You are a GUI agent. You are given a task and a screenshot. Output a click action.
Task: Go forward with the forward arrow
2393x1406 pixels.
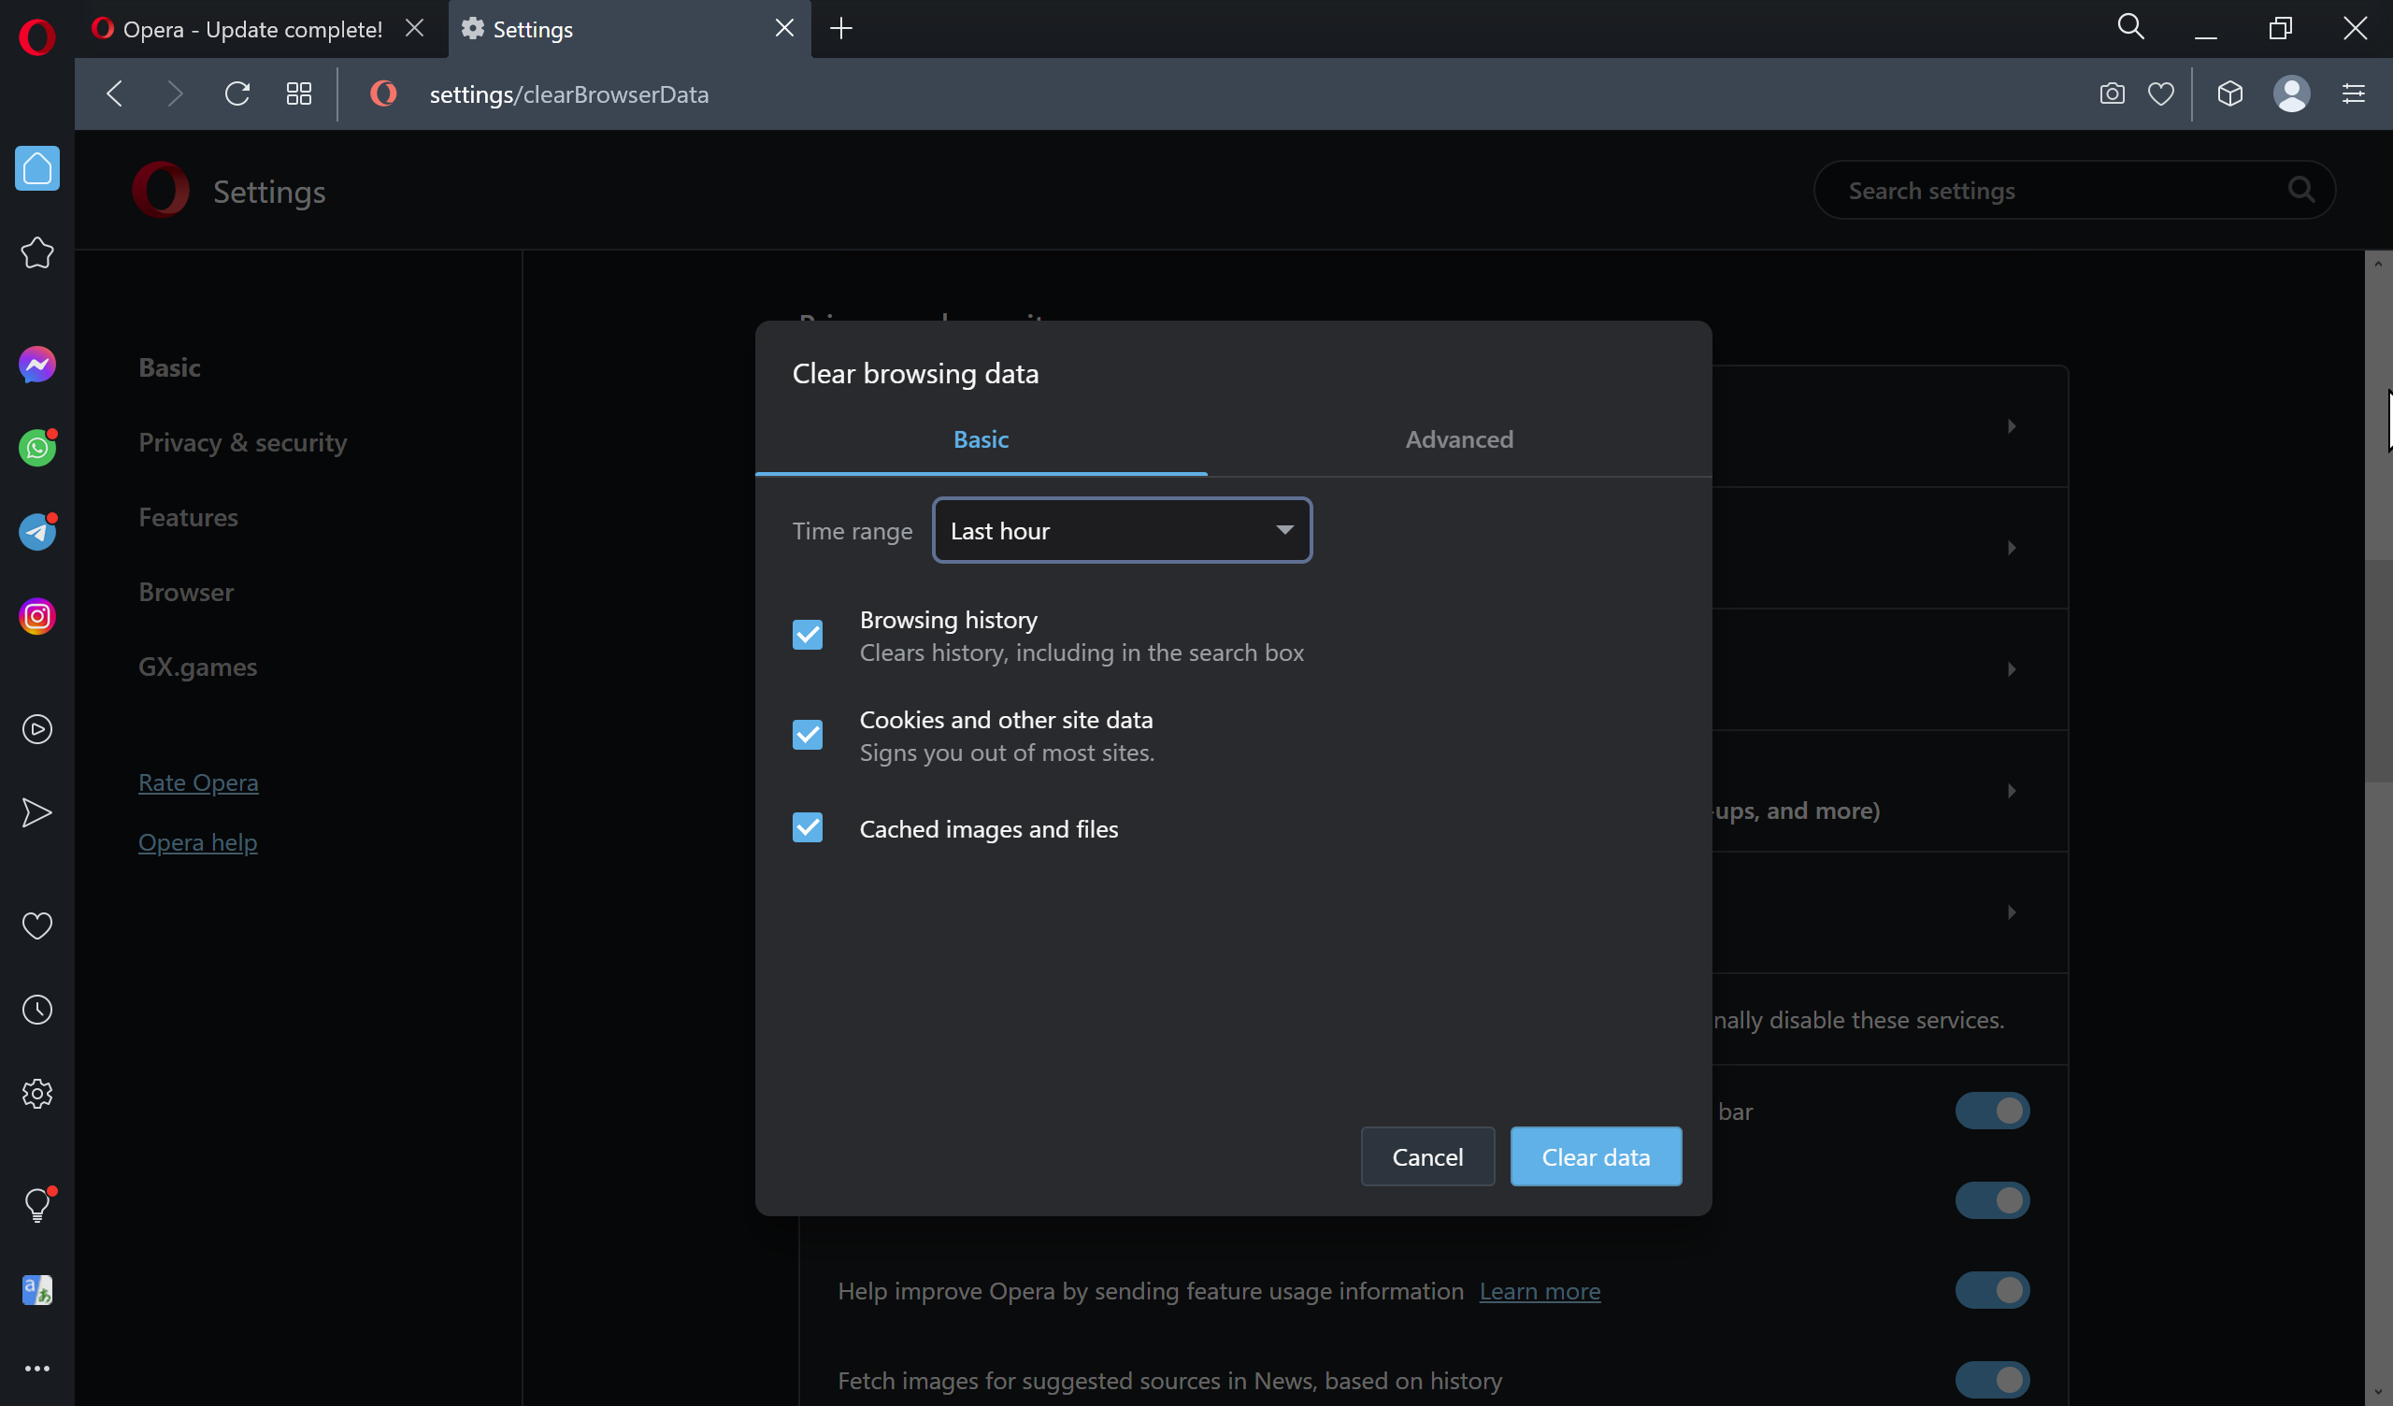pos(175,94)
